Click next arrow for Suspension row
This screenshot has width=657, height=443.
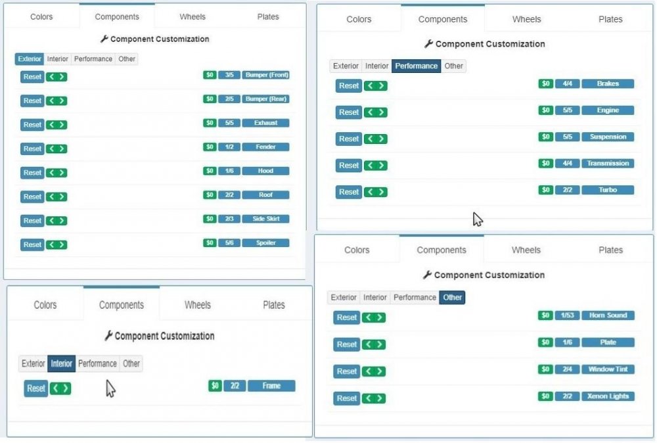381,139
